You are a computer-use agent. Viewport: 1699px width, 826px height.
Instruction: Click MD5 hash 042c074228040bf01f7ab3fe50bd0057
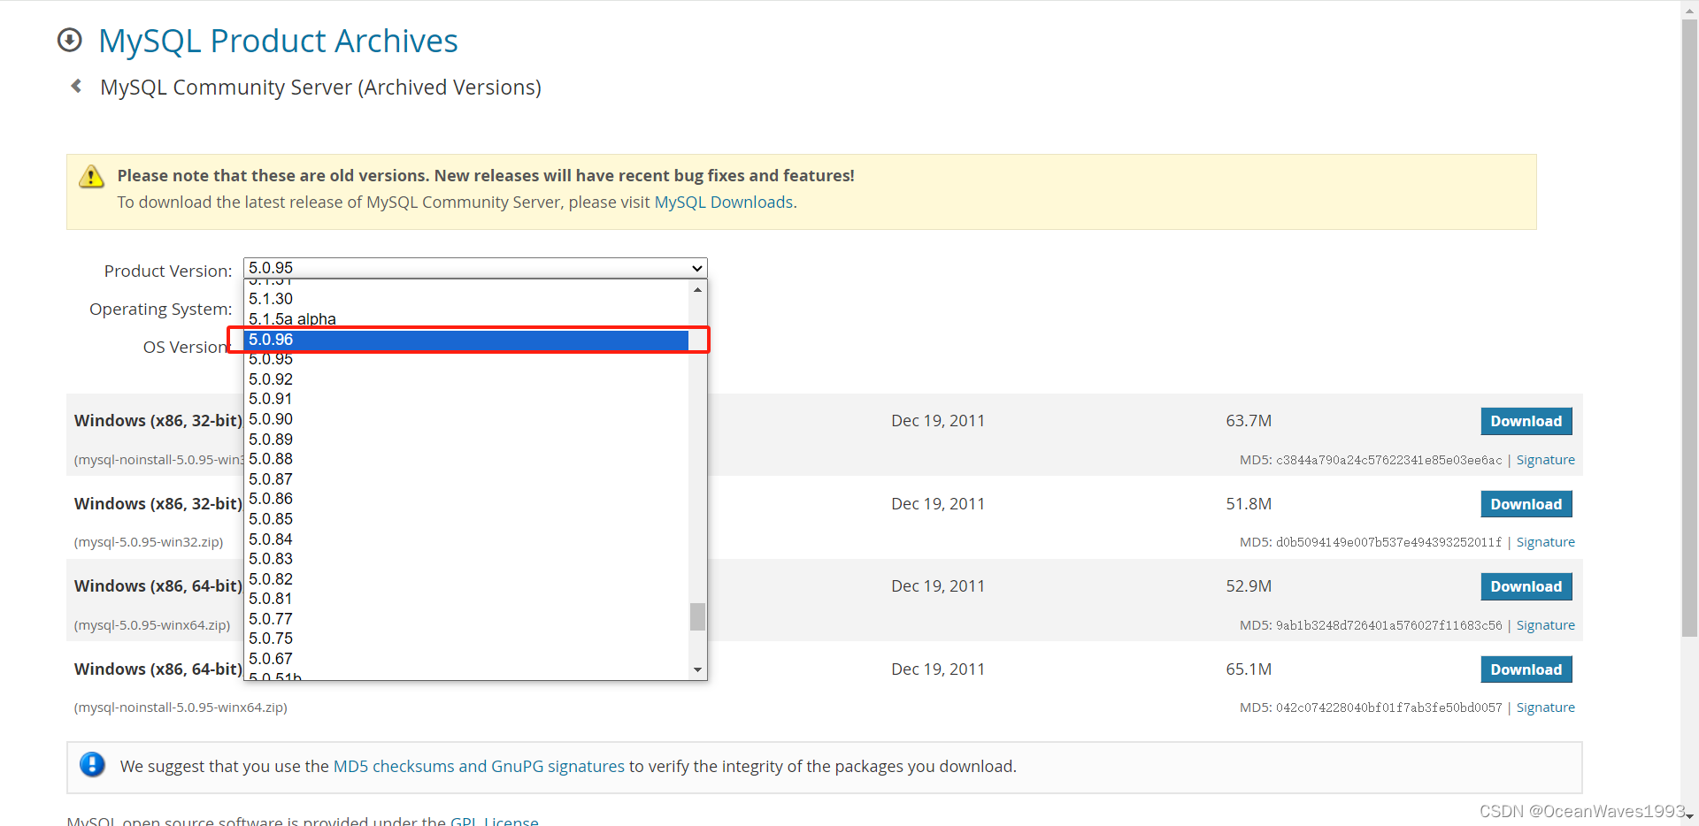pos(1388,707)
